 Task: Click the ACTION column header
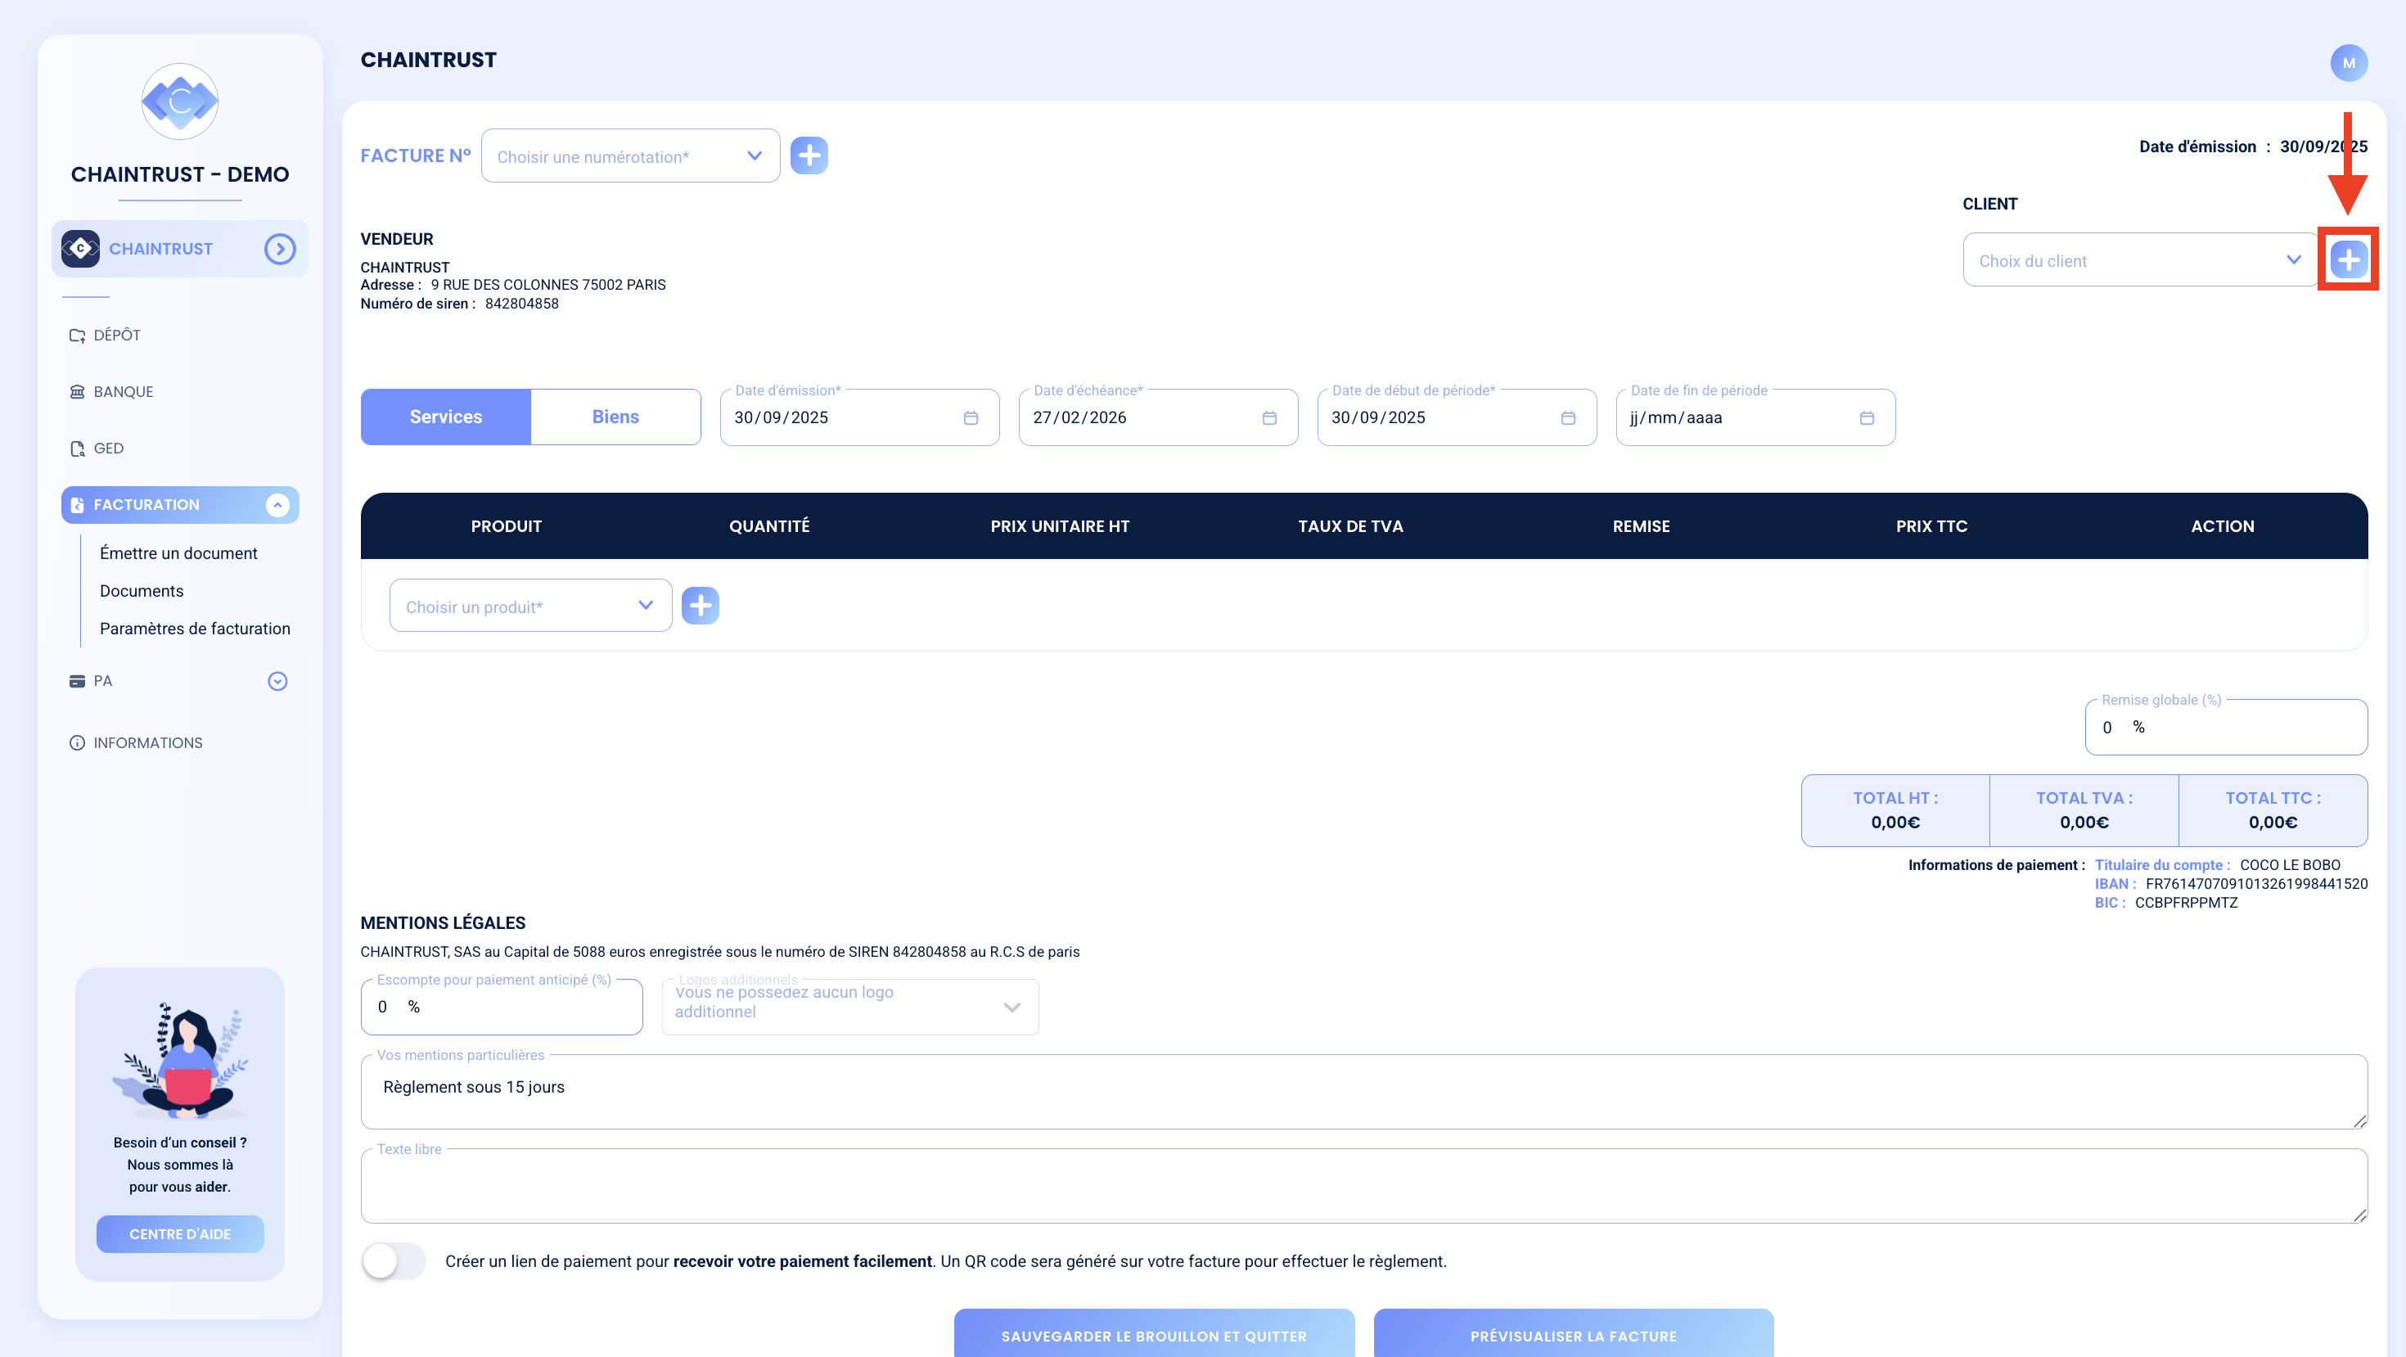point(2222,525)
